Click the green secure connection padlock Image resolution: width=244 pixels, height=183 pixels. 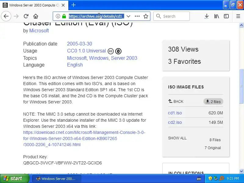tap(64, 16)
